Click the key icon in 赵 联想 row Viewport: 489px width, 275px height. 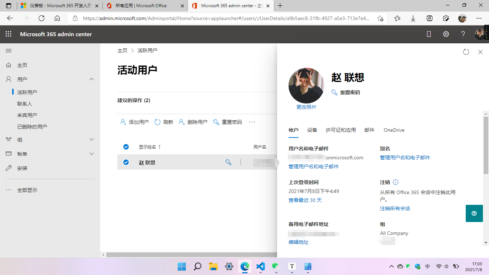tap(228, 162)
